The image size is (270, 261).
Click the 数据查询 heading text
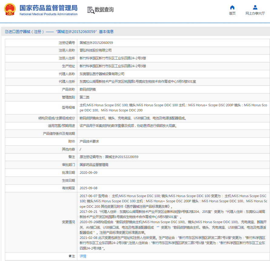tap(104, 10)
